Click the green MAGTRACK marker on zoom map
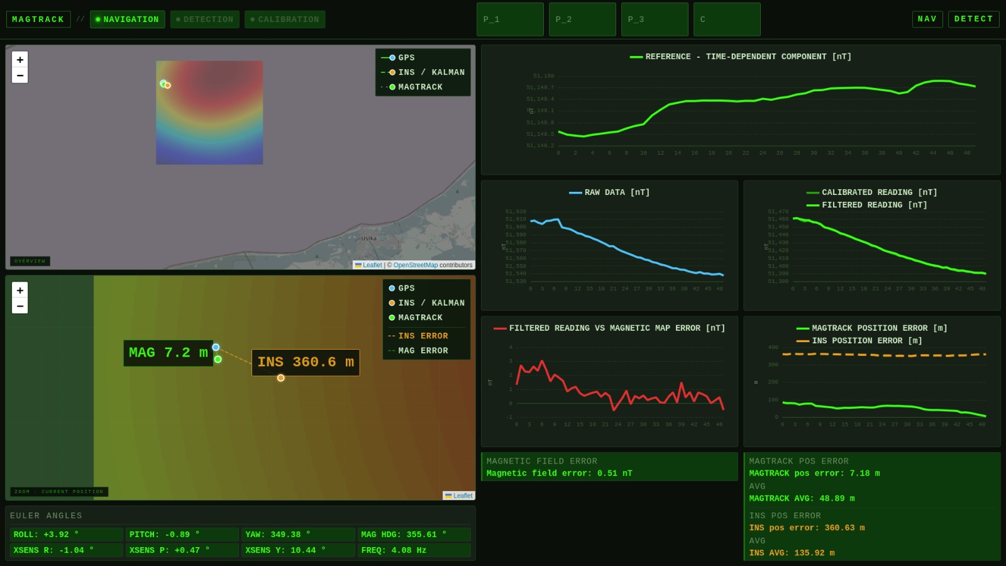 [218, 359]
